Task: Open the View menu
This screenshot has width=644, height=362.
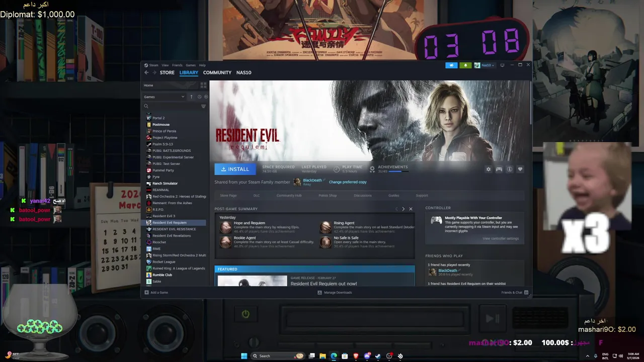Action: 165,65
